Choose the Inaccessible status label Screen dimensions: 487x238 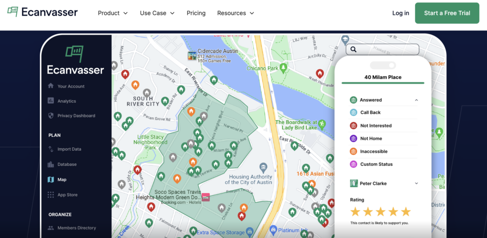(x=374, y=152)
